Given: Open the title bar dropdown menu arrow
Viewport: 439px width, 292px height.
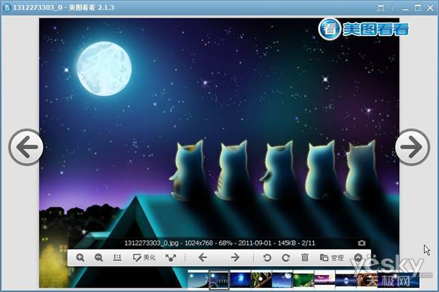Looking at the screenshot, I should click(x=382, y=7).
